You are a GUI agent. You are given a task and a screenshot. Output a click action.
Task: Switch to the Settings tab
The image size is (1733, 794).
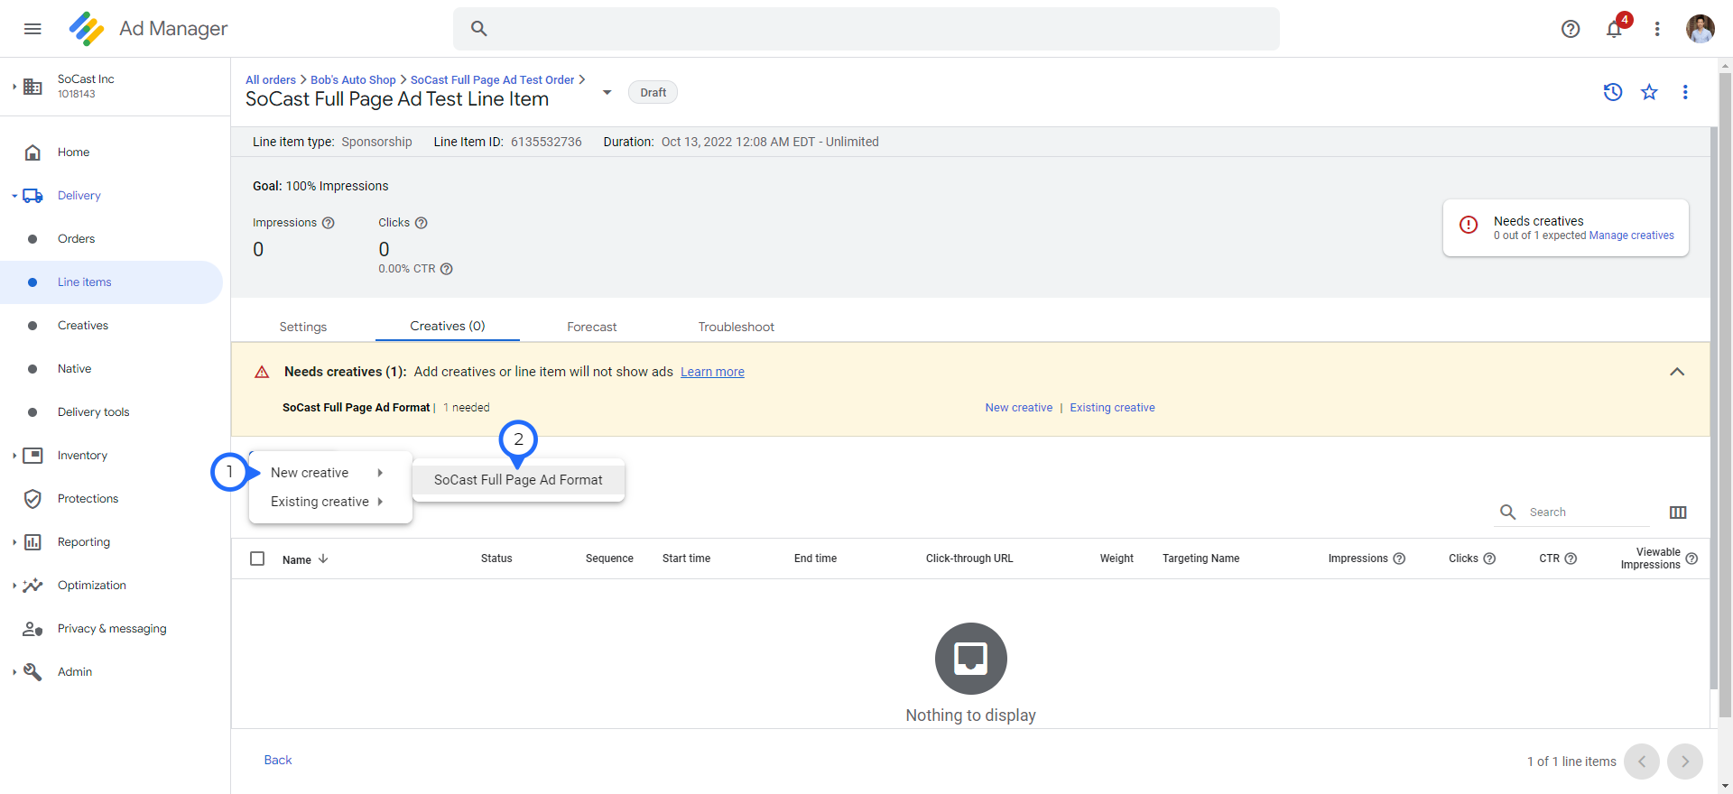click(x=303, y=327)
